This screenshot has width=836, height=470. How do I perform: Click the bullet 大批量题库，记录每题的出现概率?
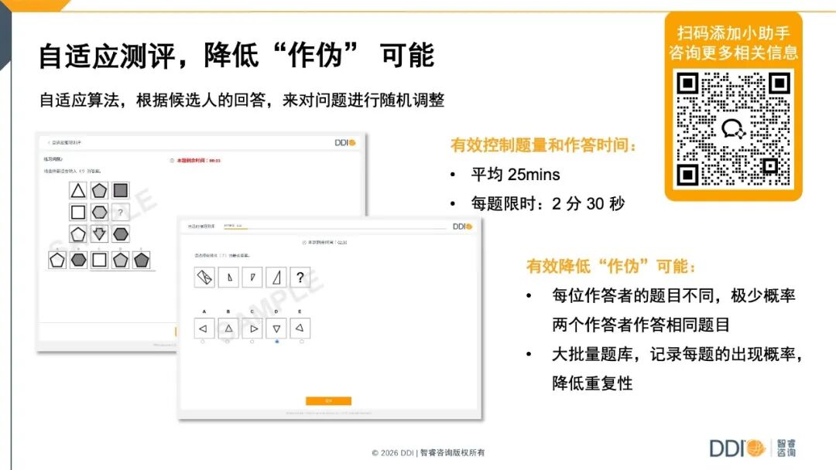pyautogui.click(x=677, y=368)
